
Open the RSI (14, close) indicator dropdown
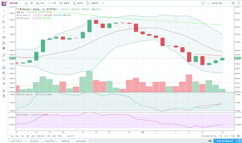(x=29, y=115)
